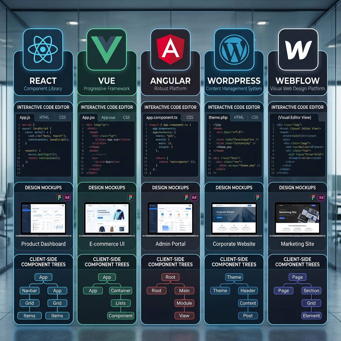Select the Content node in WordPress tree
The width and height of the screenshot is (341, 341).
coord(248,303)
